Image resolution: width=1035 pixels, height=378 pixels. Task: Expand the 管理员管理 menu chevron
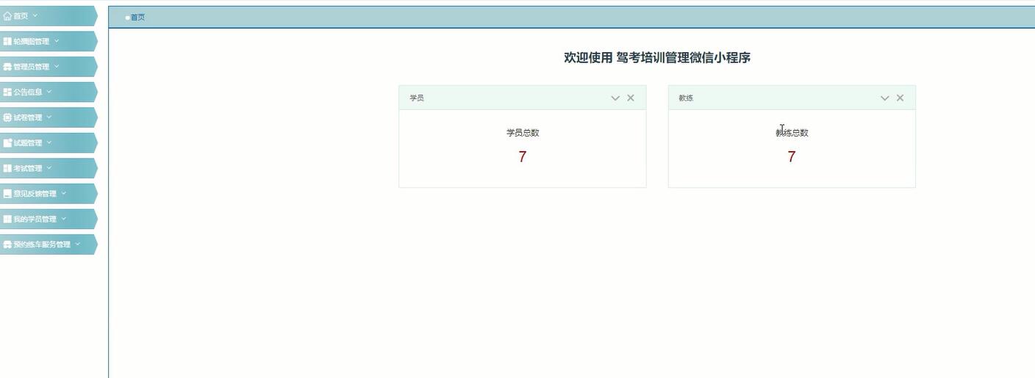coord(57,66)
